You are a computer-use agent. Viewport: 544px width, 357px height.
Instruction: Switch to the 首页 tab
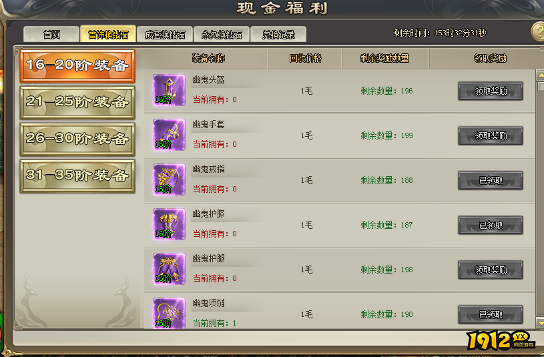(51, 35)
